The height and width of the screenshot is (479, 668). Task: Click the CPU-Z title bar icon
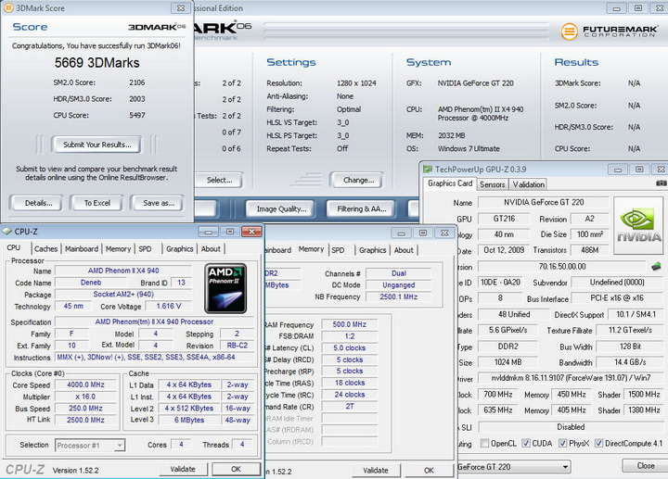8,232
